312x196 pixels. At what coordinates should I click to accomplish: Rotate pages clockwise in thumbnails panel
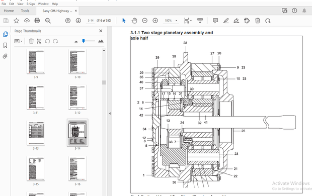click(55, 41)
